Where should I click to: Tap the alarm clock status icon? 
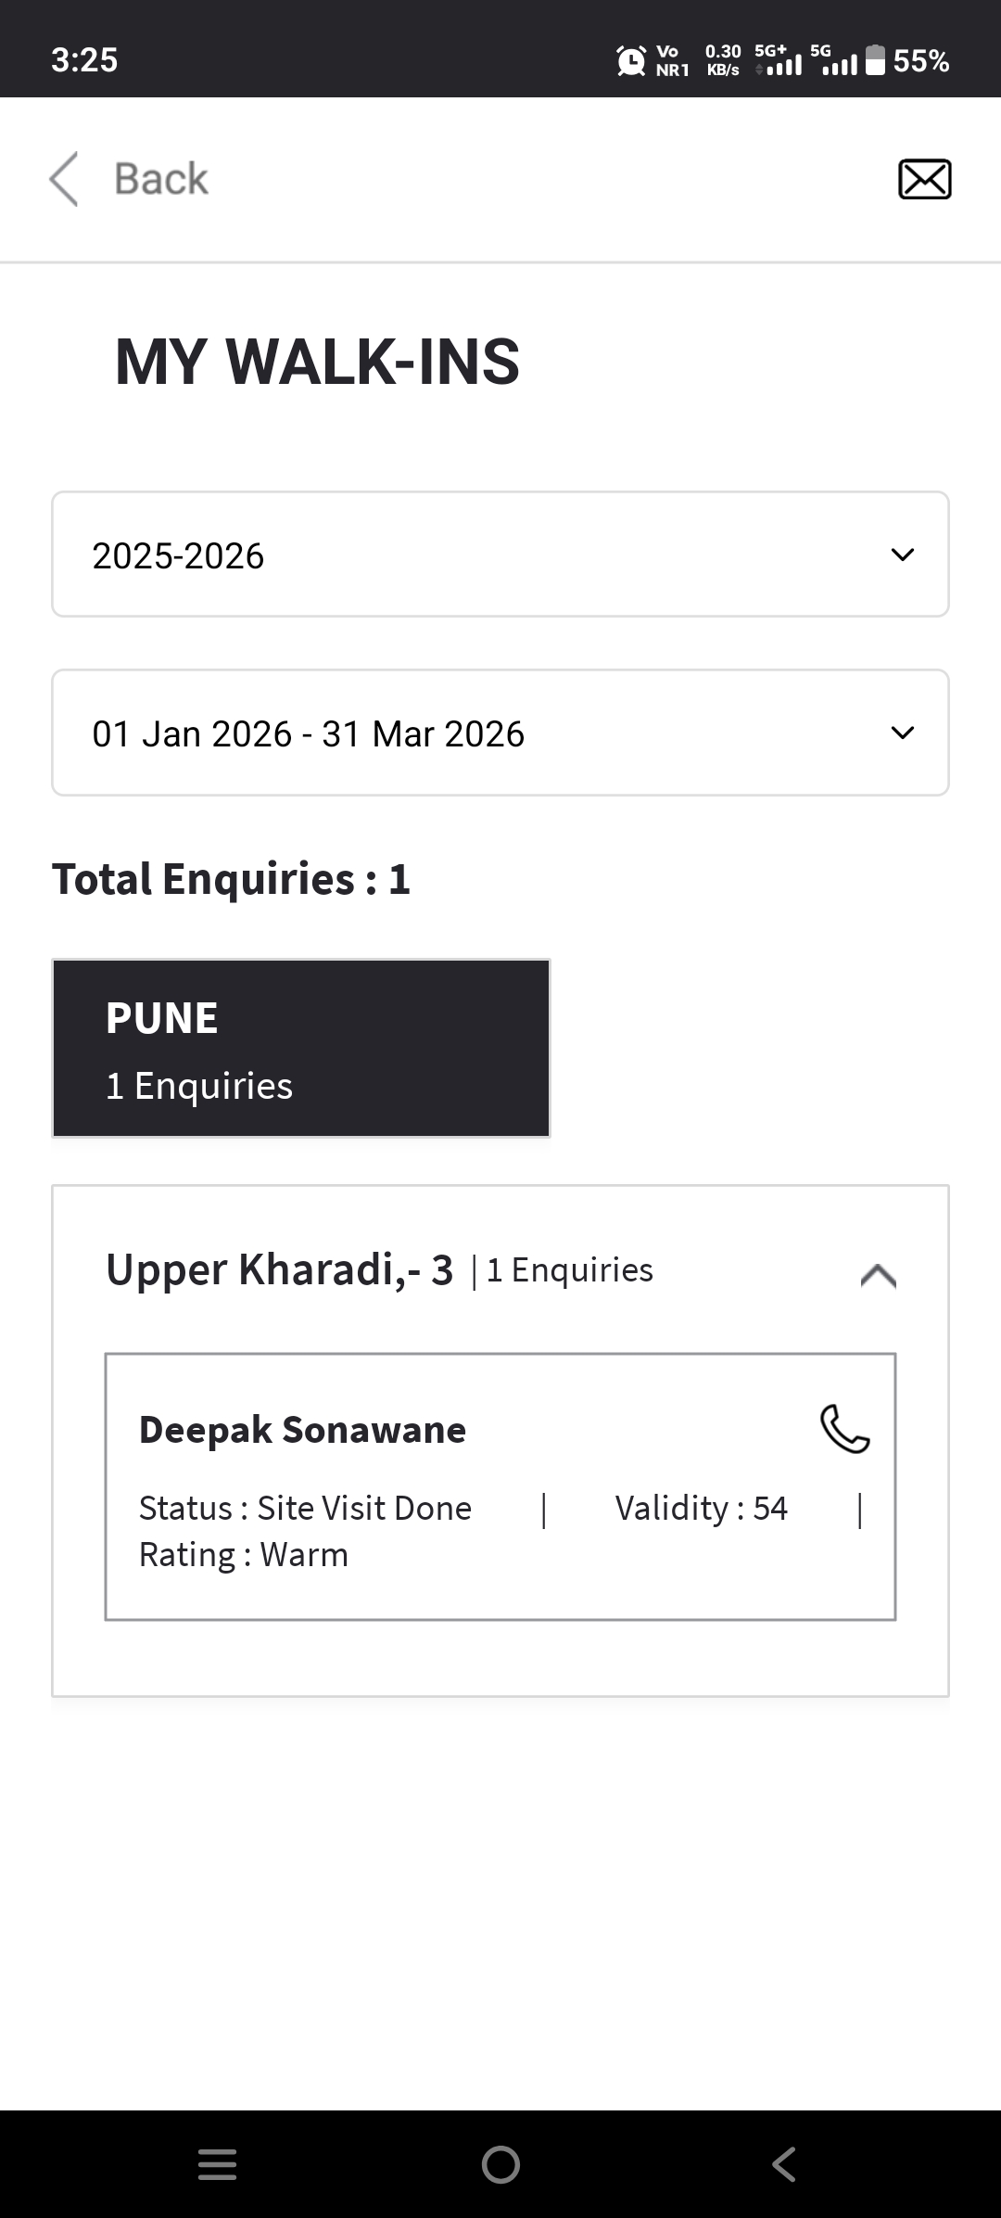(631, 61)
